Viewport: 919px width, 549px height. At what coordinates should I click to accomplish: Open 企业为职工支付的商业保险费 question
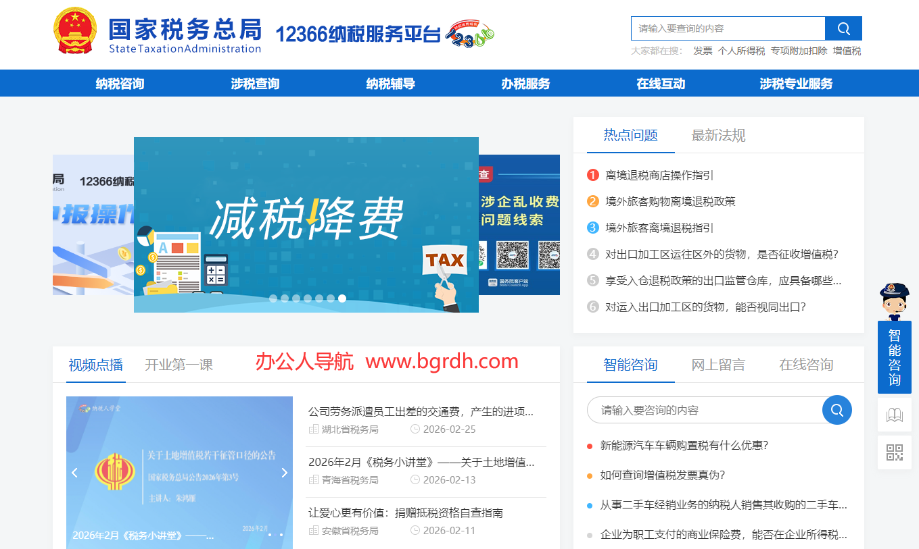coord(724,534)
